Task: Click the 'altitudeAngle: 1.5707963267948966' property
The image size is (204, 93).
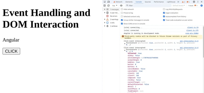Action: tap(143, 58)
